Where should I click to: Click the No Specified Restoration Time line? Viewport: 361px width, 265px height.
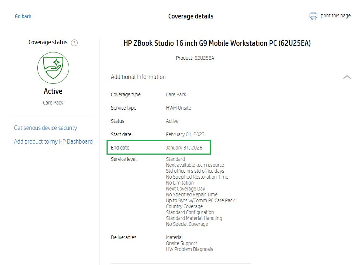(197, 177)
